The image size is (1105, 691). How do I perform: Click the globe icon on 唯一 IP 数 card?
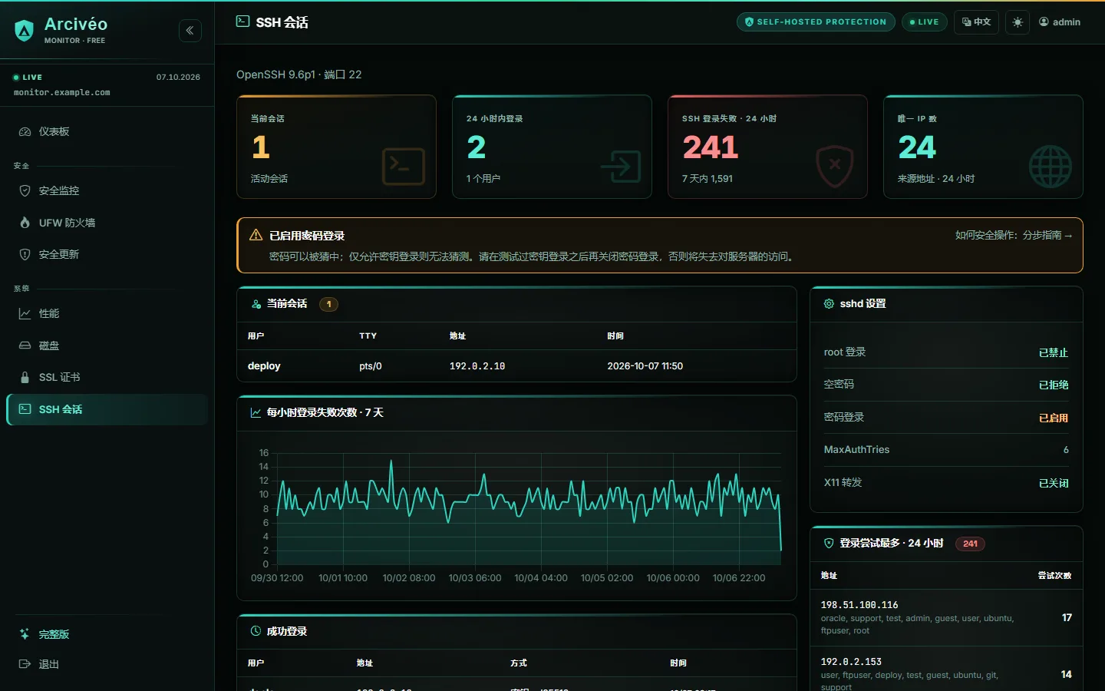[x=1051, y=167]
